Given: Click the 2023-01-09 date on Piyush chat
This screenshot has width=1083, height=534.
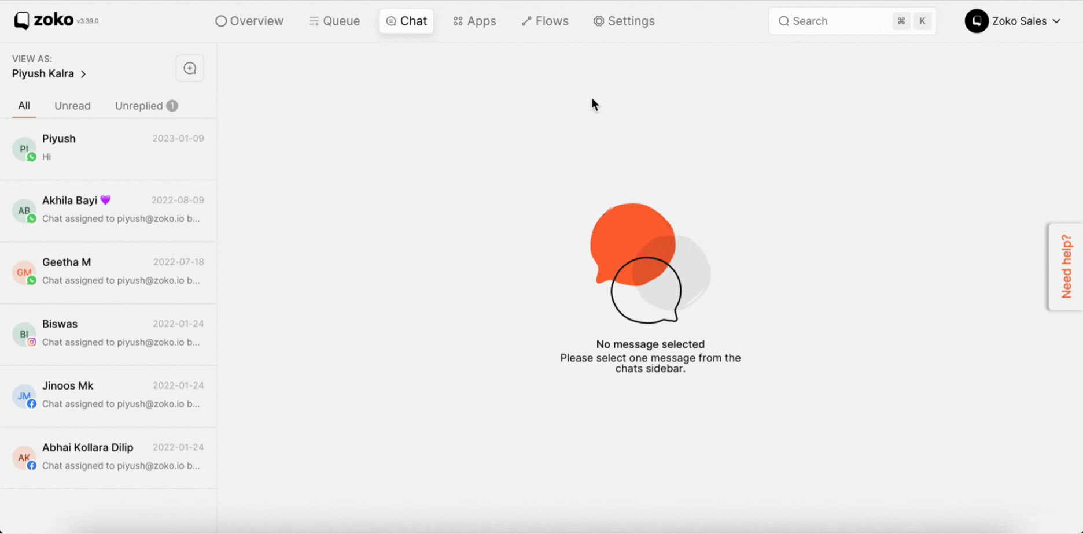Looking at the screenshot, I should pyautogui.click(x=178, y=139).
